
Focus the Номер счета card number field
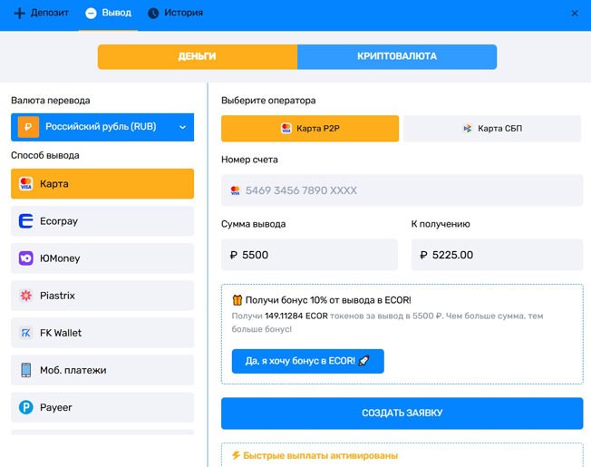[x=401, y=190]
